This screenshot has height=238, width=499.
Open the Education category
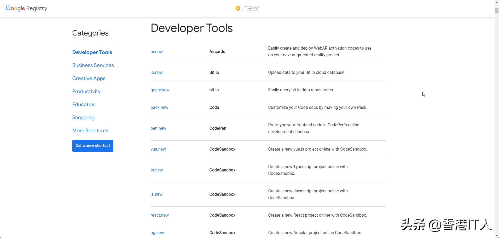coord(84,104)
